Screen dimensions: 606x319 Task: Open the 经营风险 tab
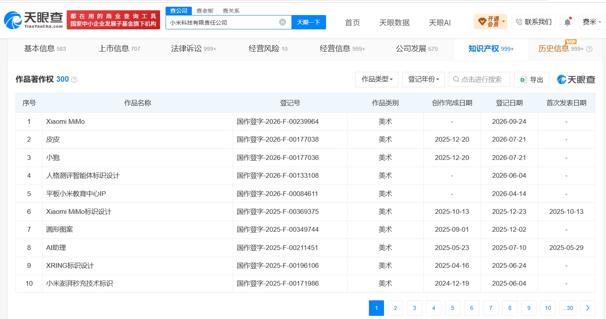(268, 49)
